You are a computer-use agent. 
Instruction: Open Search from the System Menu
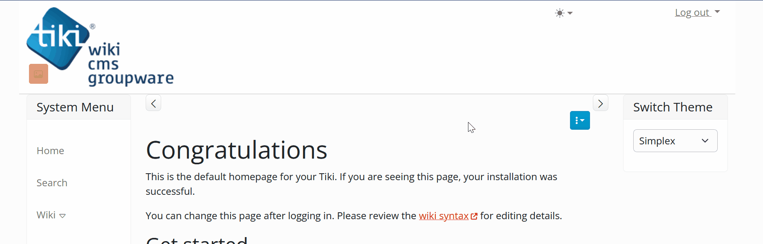(52, 183)
